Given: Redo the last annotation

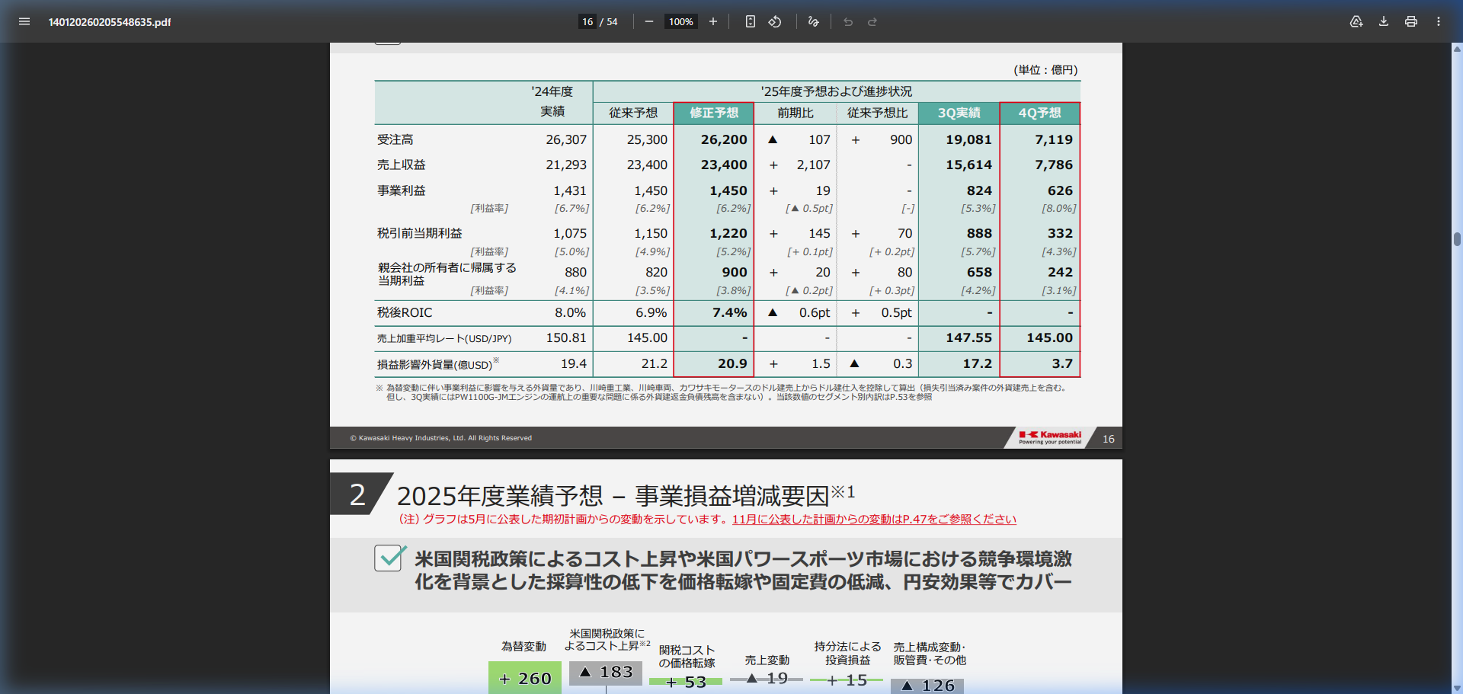Looking at the screenshot, I should tap(873, 21).
